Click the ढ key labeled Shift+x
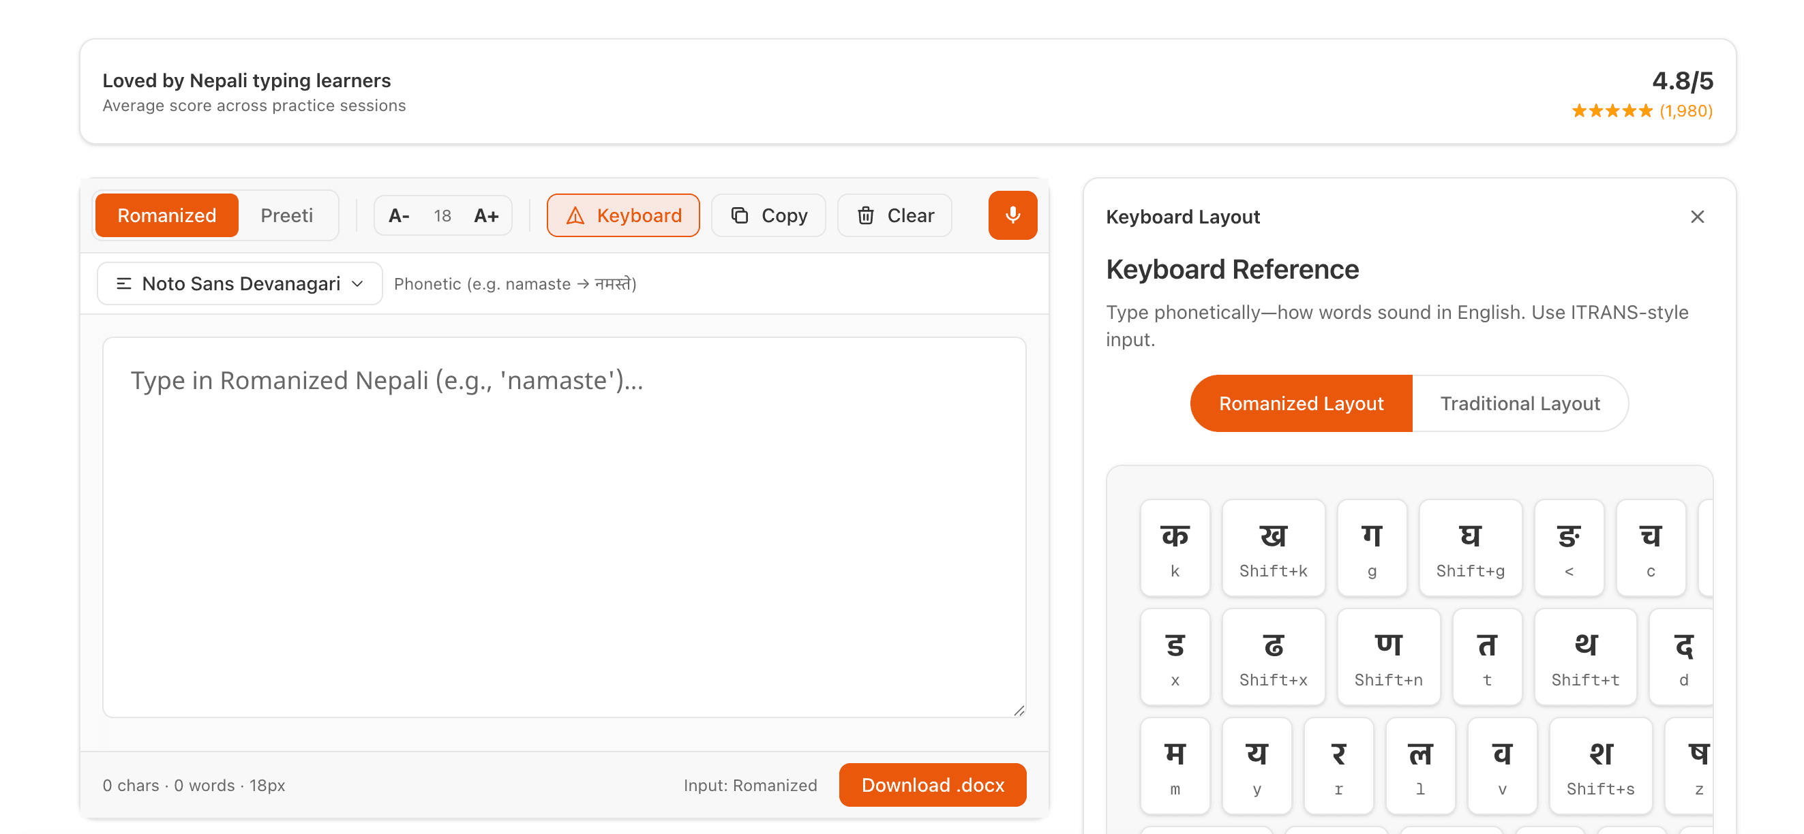This screenshot has width=1804, height=834. pos(1272,657)
